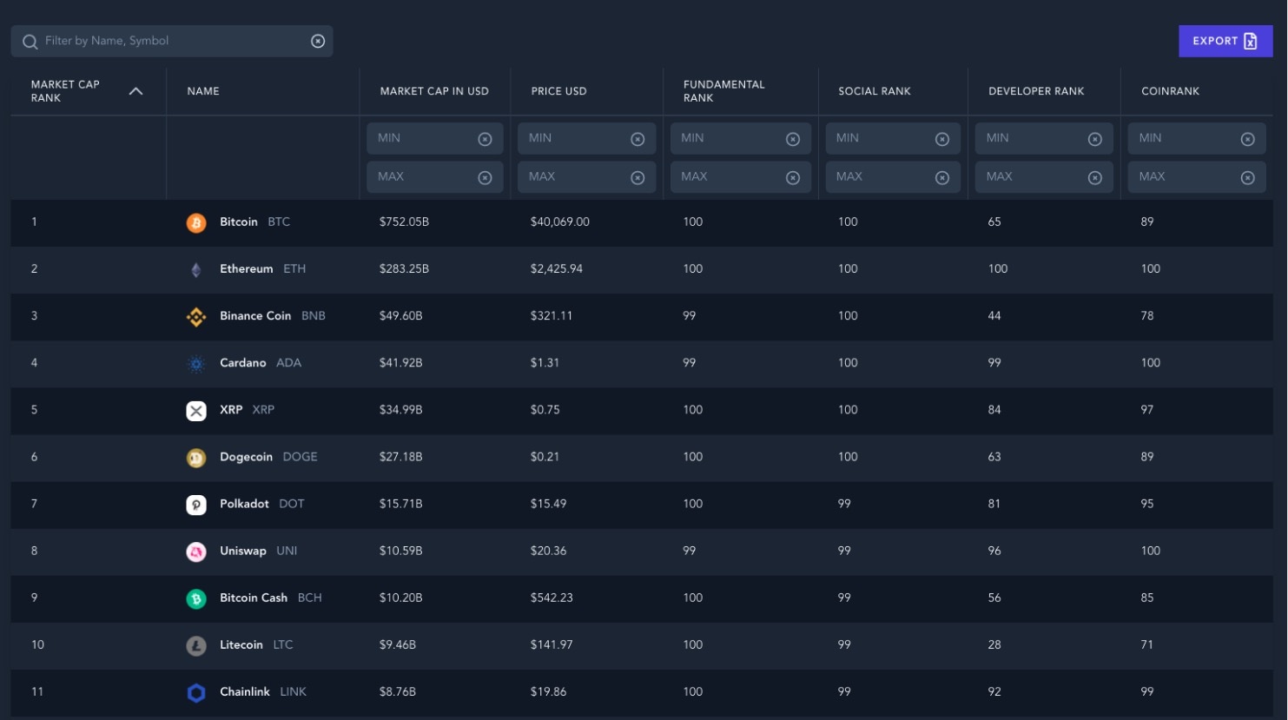Click the search magnifier icon in filter box
Viewport: 1288px width, 720px height.
click(30, 42)
